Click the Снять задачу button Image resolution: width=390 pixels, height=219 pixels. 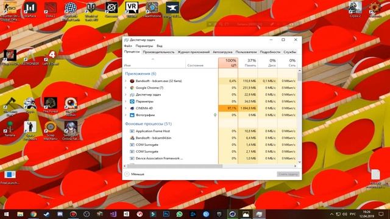[x=288, y=174]
